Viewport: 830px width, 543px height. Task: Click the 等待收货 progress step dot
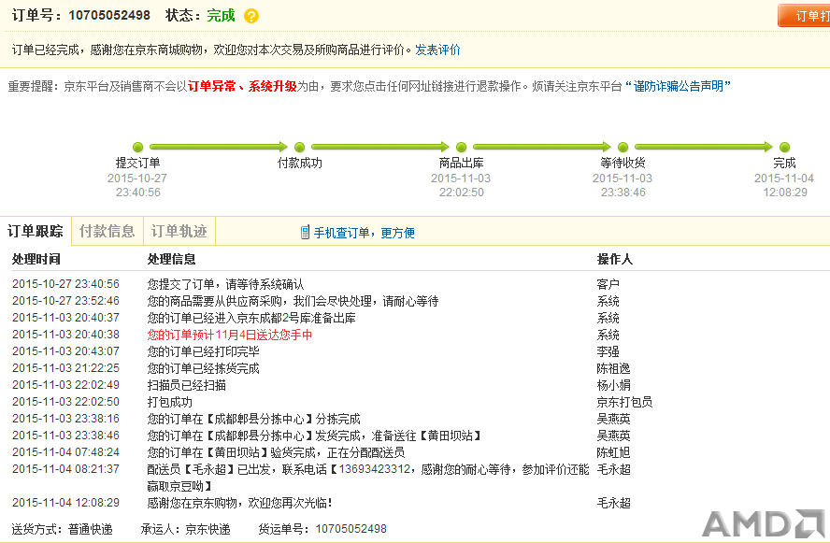(x=623, y=147)
